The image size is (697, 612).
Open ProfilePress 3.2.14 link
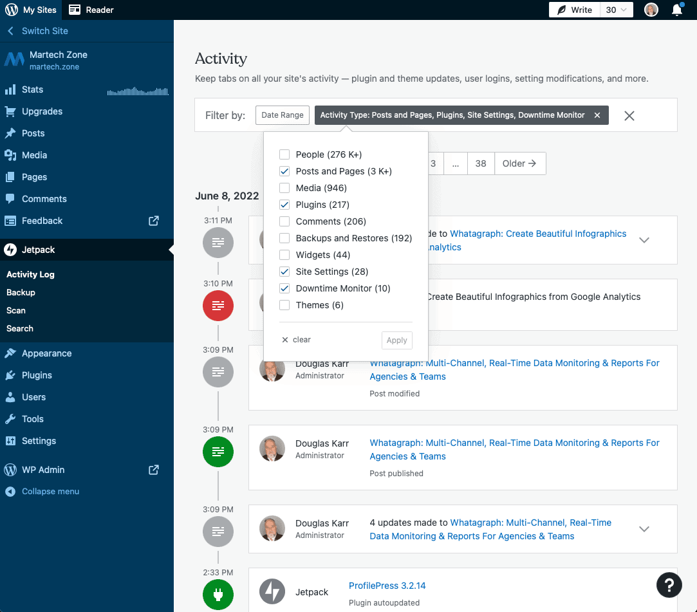tap(387, 586)
